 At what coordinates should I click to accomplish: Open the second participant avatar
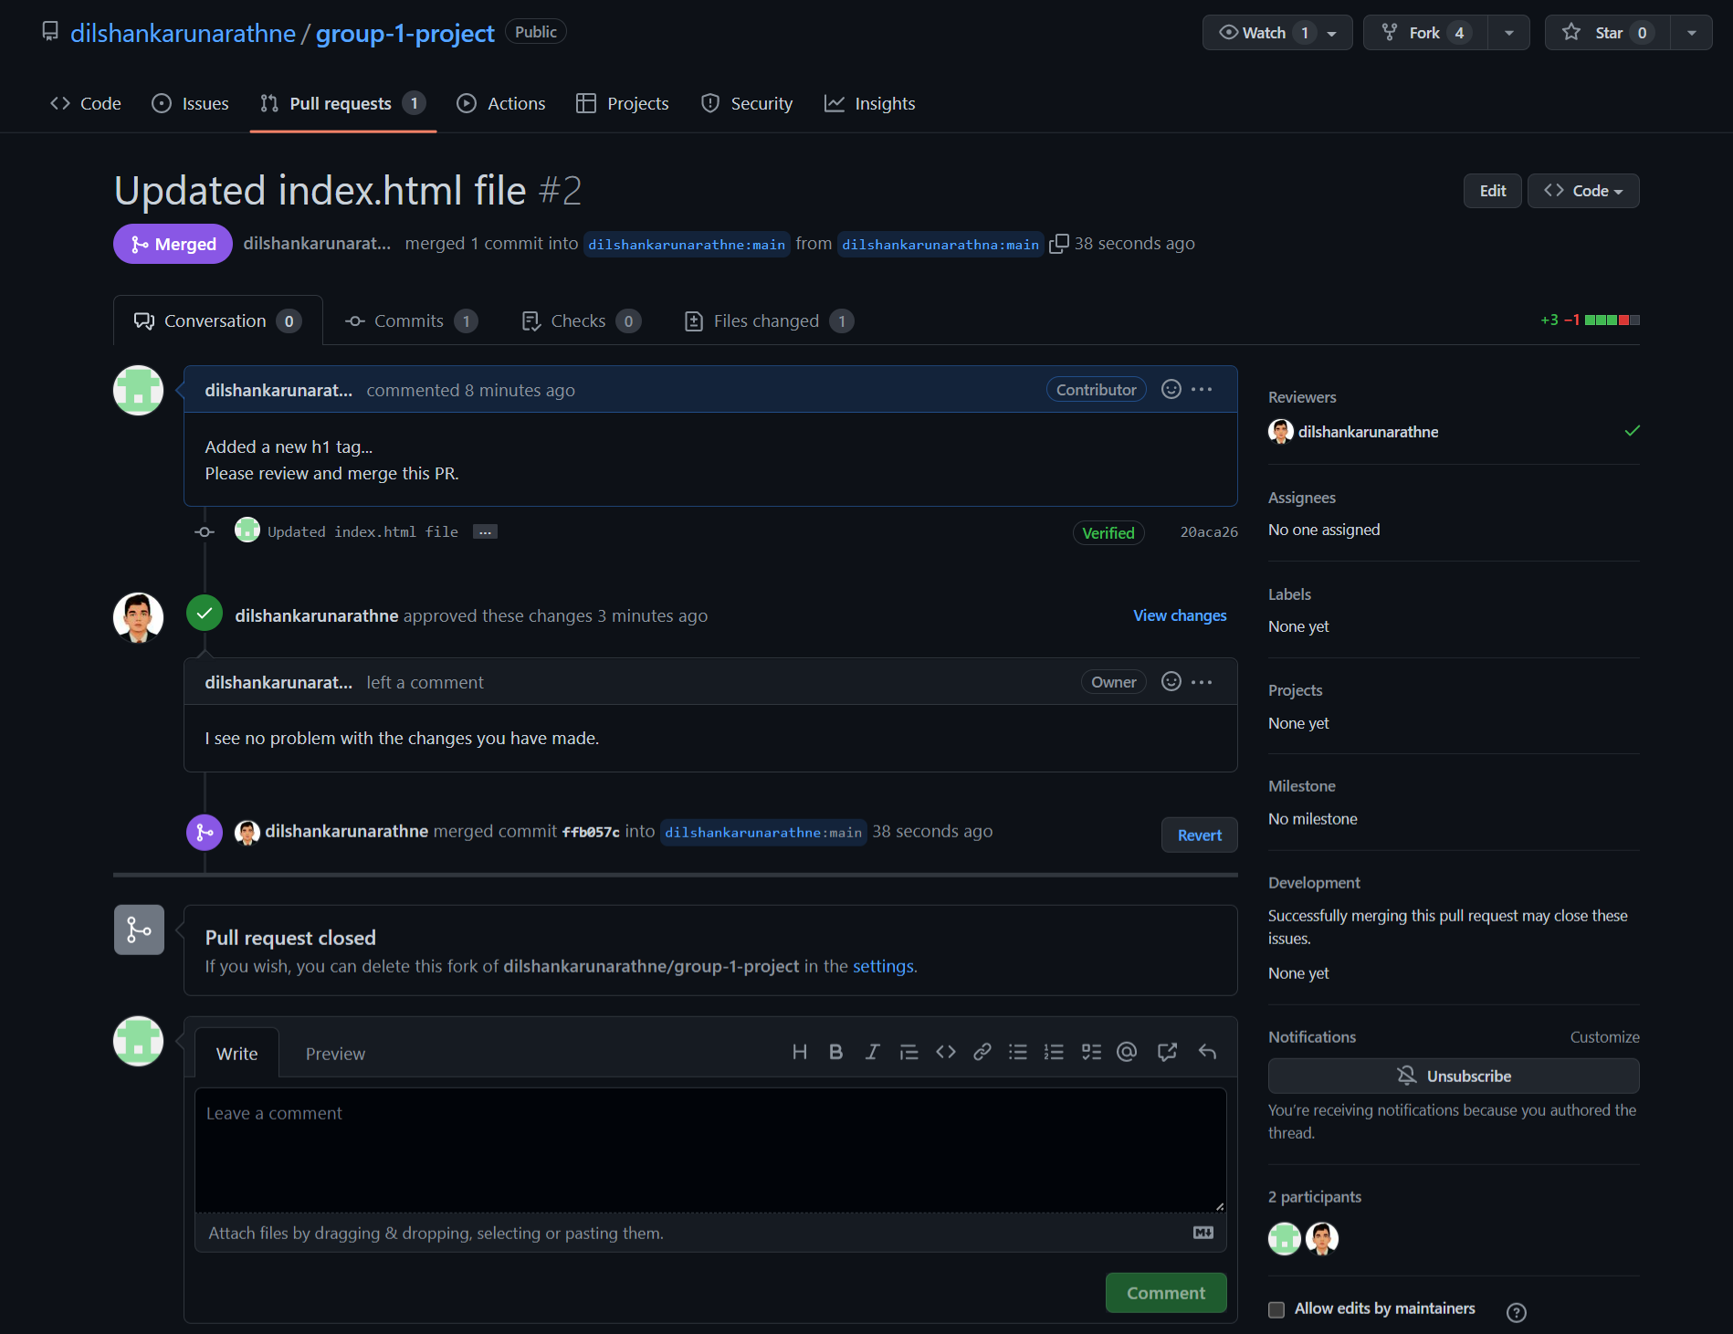click(1322, 1238)
